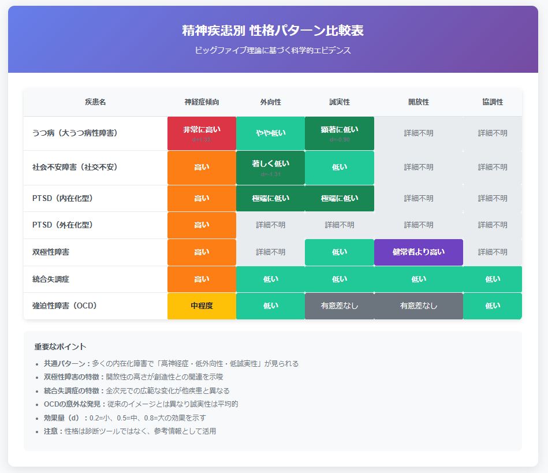Click the yellow 中程度 cell
The width and height of the screenshot is (548, 473).
pos(202,306)
